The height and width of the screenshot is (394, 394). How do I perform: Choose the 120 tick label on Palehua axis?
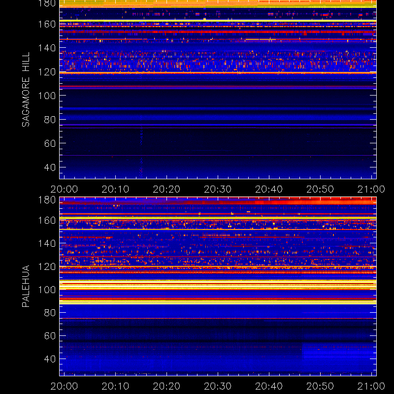click(x=47, y=266)
